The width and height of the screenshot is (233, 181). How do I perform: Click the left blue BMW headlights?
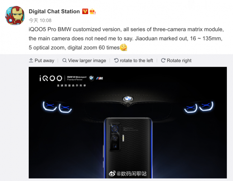[x=57, y=107]
